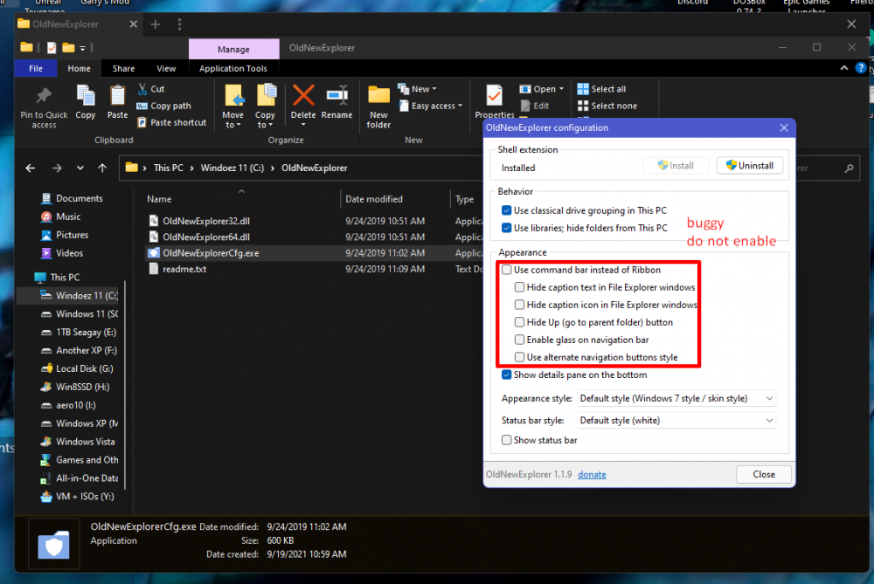The image size is (874, 584).
Task: Enable Use command bar instead of Ribbon
Action: pyautogui.click(x=507, y=270)
